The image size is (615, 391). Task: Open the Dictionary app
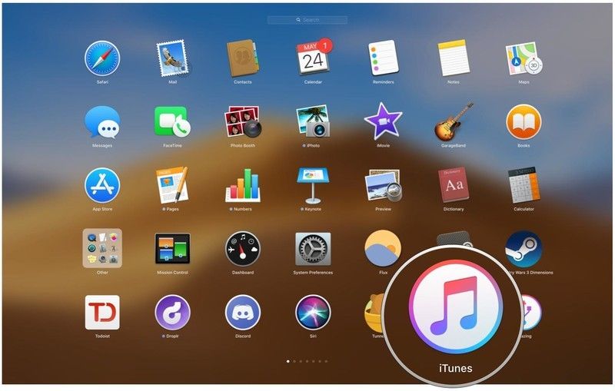point(454,185)
